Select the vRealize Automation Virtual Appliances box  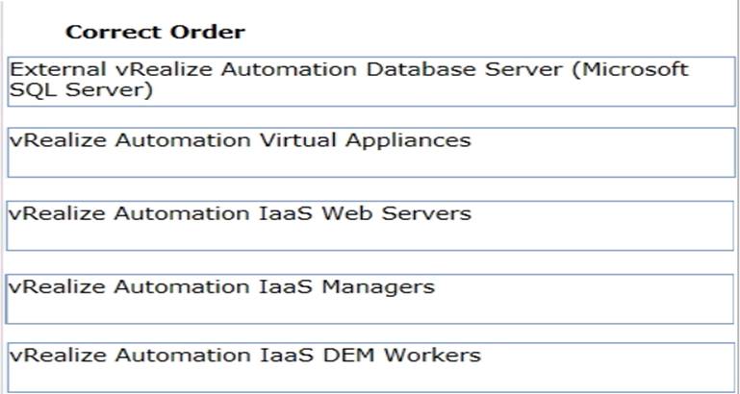coord(370,152)
